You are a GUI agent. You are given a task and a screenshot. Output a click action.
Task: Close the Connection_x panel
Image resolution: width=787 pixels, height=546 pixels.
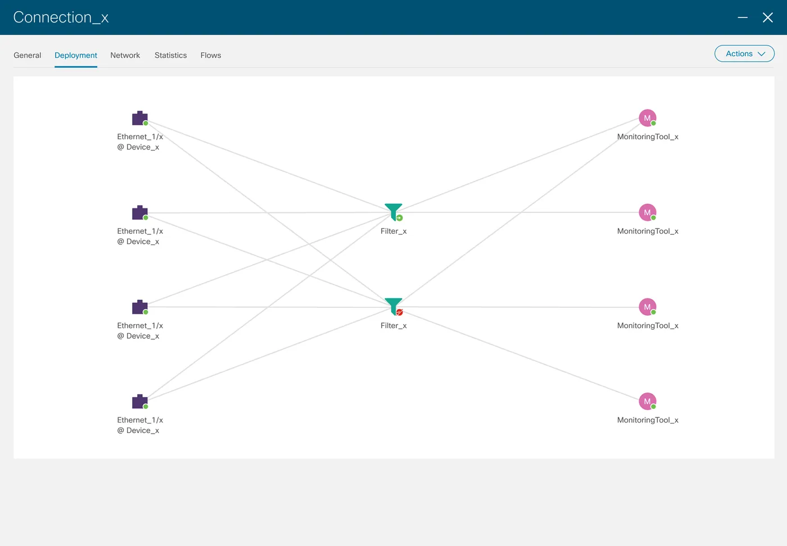coord(768,17)
